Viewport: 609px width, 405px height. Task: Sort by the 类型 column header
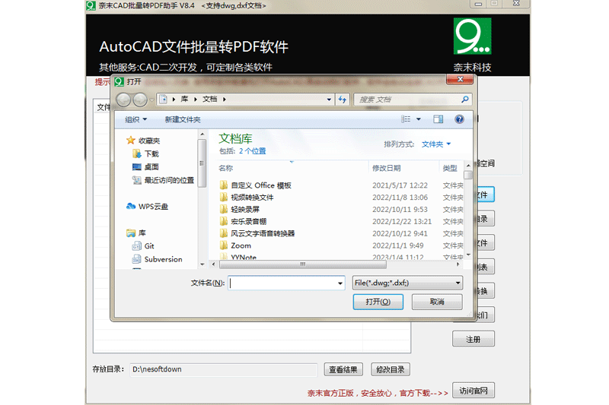(450, 168)
